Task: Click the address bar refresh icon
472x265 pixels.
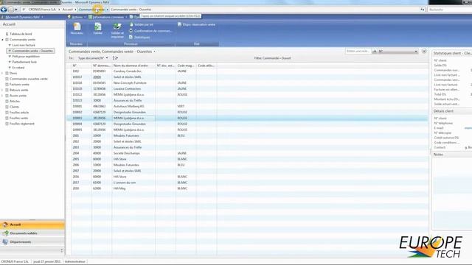Action: tap(423, 10)
